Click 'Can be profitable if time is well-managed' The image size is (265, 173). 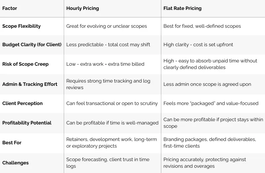click(112, 122)
